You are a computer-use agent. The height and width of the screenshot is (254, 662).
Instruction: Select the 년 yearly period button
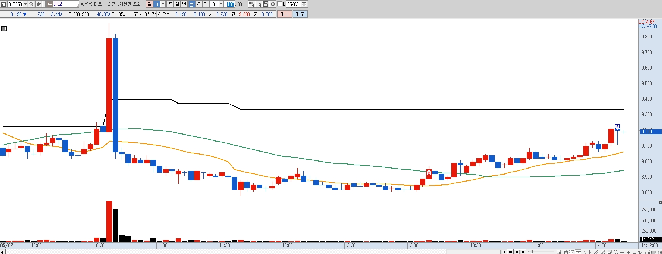184,4
